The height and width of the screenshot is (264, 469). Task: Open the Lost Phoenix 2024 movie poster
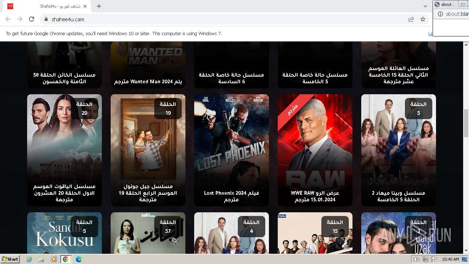232,150
